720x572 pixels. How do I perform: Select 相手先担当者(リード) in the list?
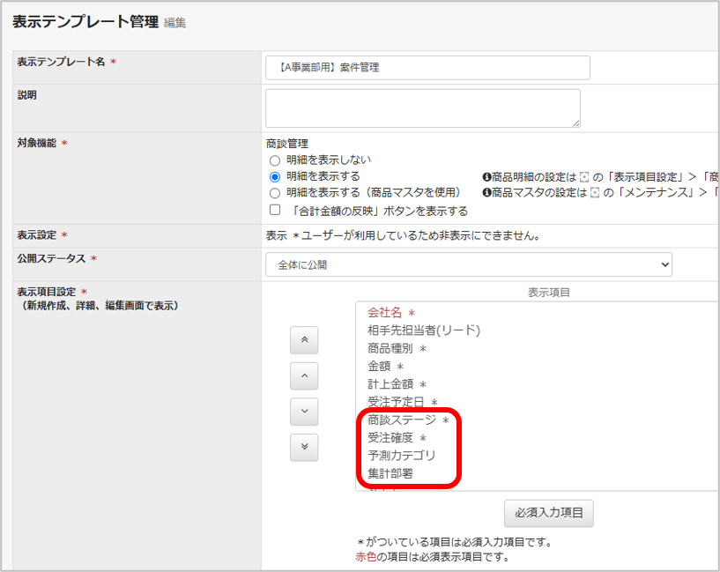[x=423, y=331]
